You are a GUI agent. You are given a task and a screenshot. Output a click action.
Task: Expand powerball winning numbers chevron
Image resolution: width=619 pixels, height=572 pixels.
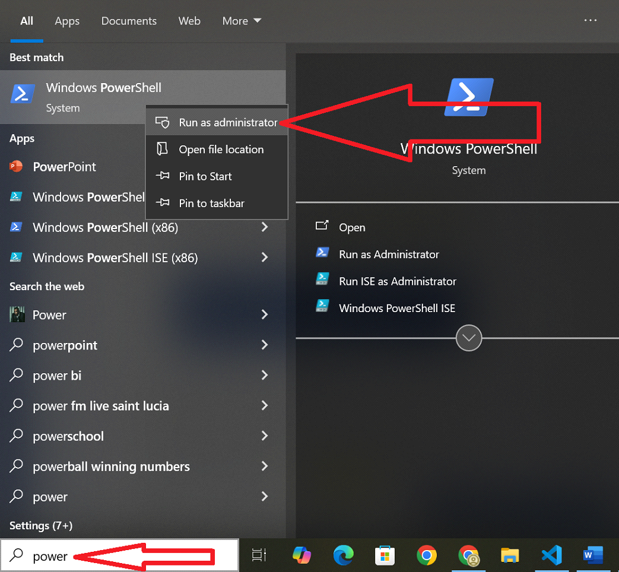coord(265,466)
